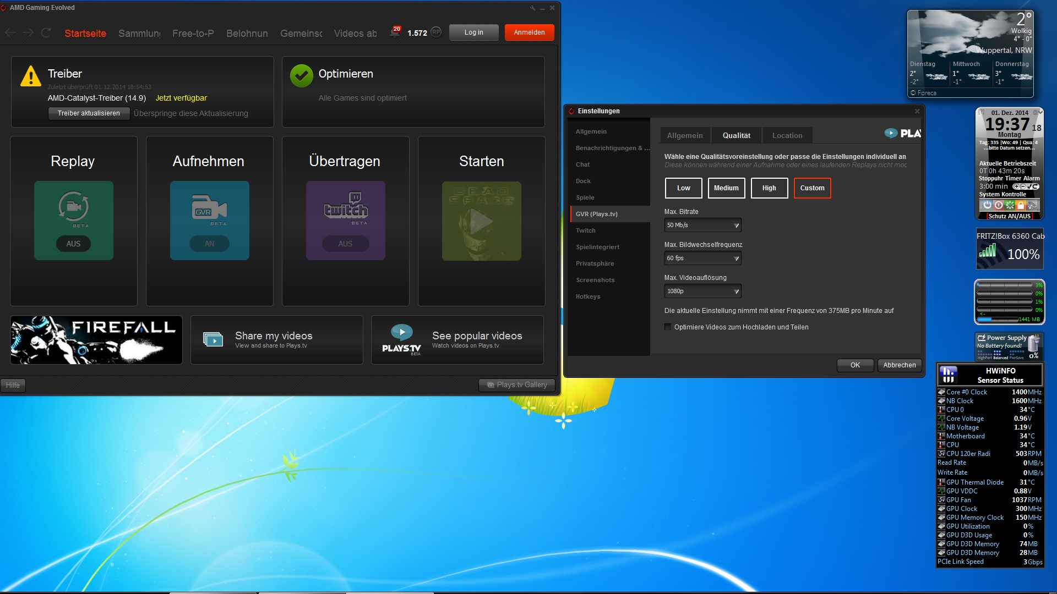Open the Firefall banner thumbnail
Image resolution: width=1057 pixels, height=594 pixels.
coord(96,340)
